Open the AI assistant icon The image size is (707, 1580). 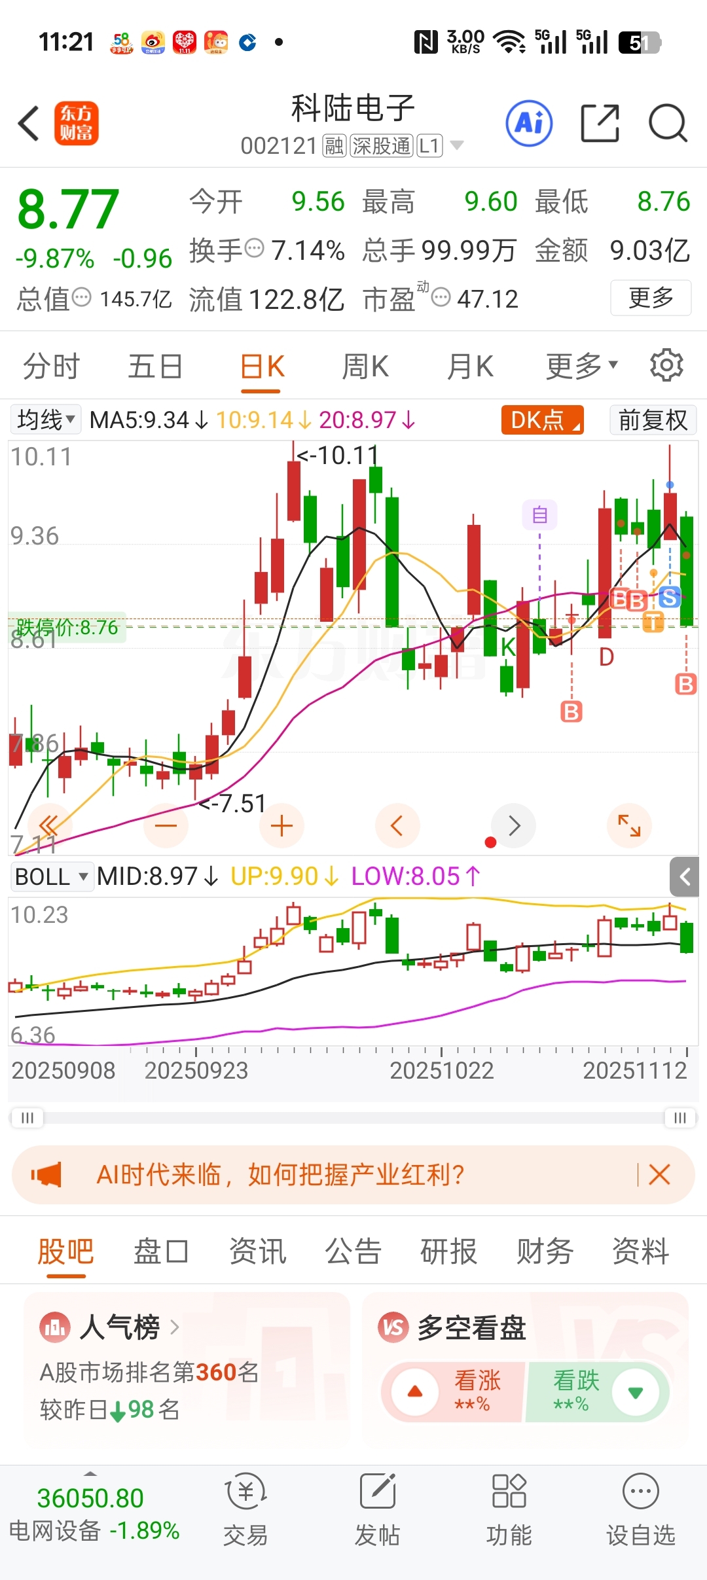click(529, 123)
